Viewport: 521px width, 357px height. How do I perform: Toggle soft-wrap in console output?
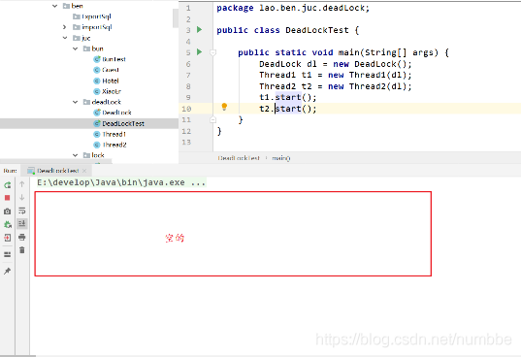22,211
